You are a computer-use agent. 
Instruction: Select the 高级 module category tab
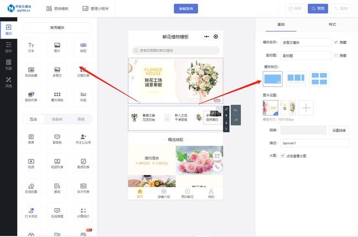point(81,119)
